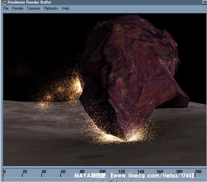207x182 pixels.
Task: Set timeline to frame 140
Action: (141, 172)
